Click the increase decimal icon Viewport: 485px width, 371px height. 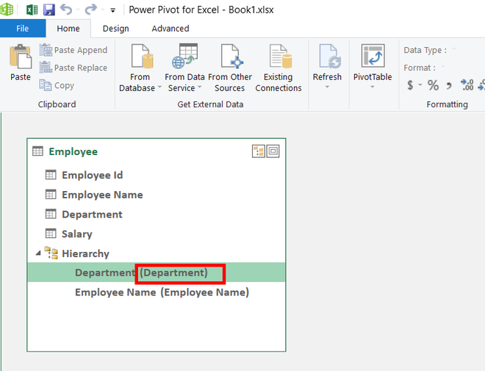point(467,85)
